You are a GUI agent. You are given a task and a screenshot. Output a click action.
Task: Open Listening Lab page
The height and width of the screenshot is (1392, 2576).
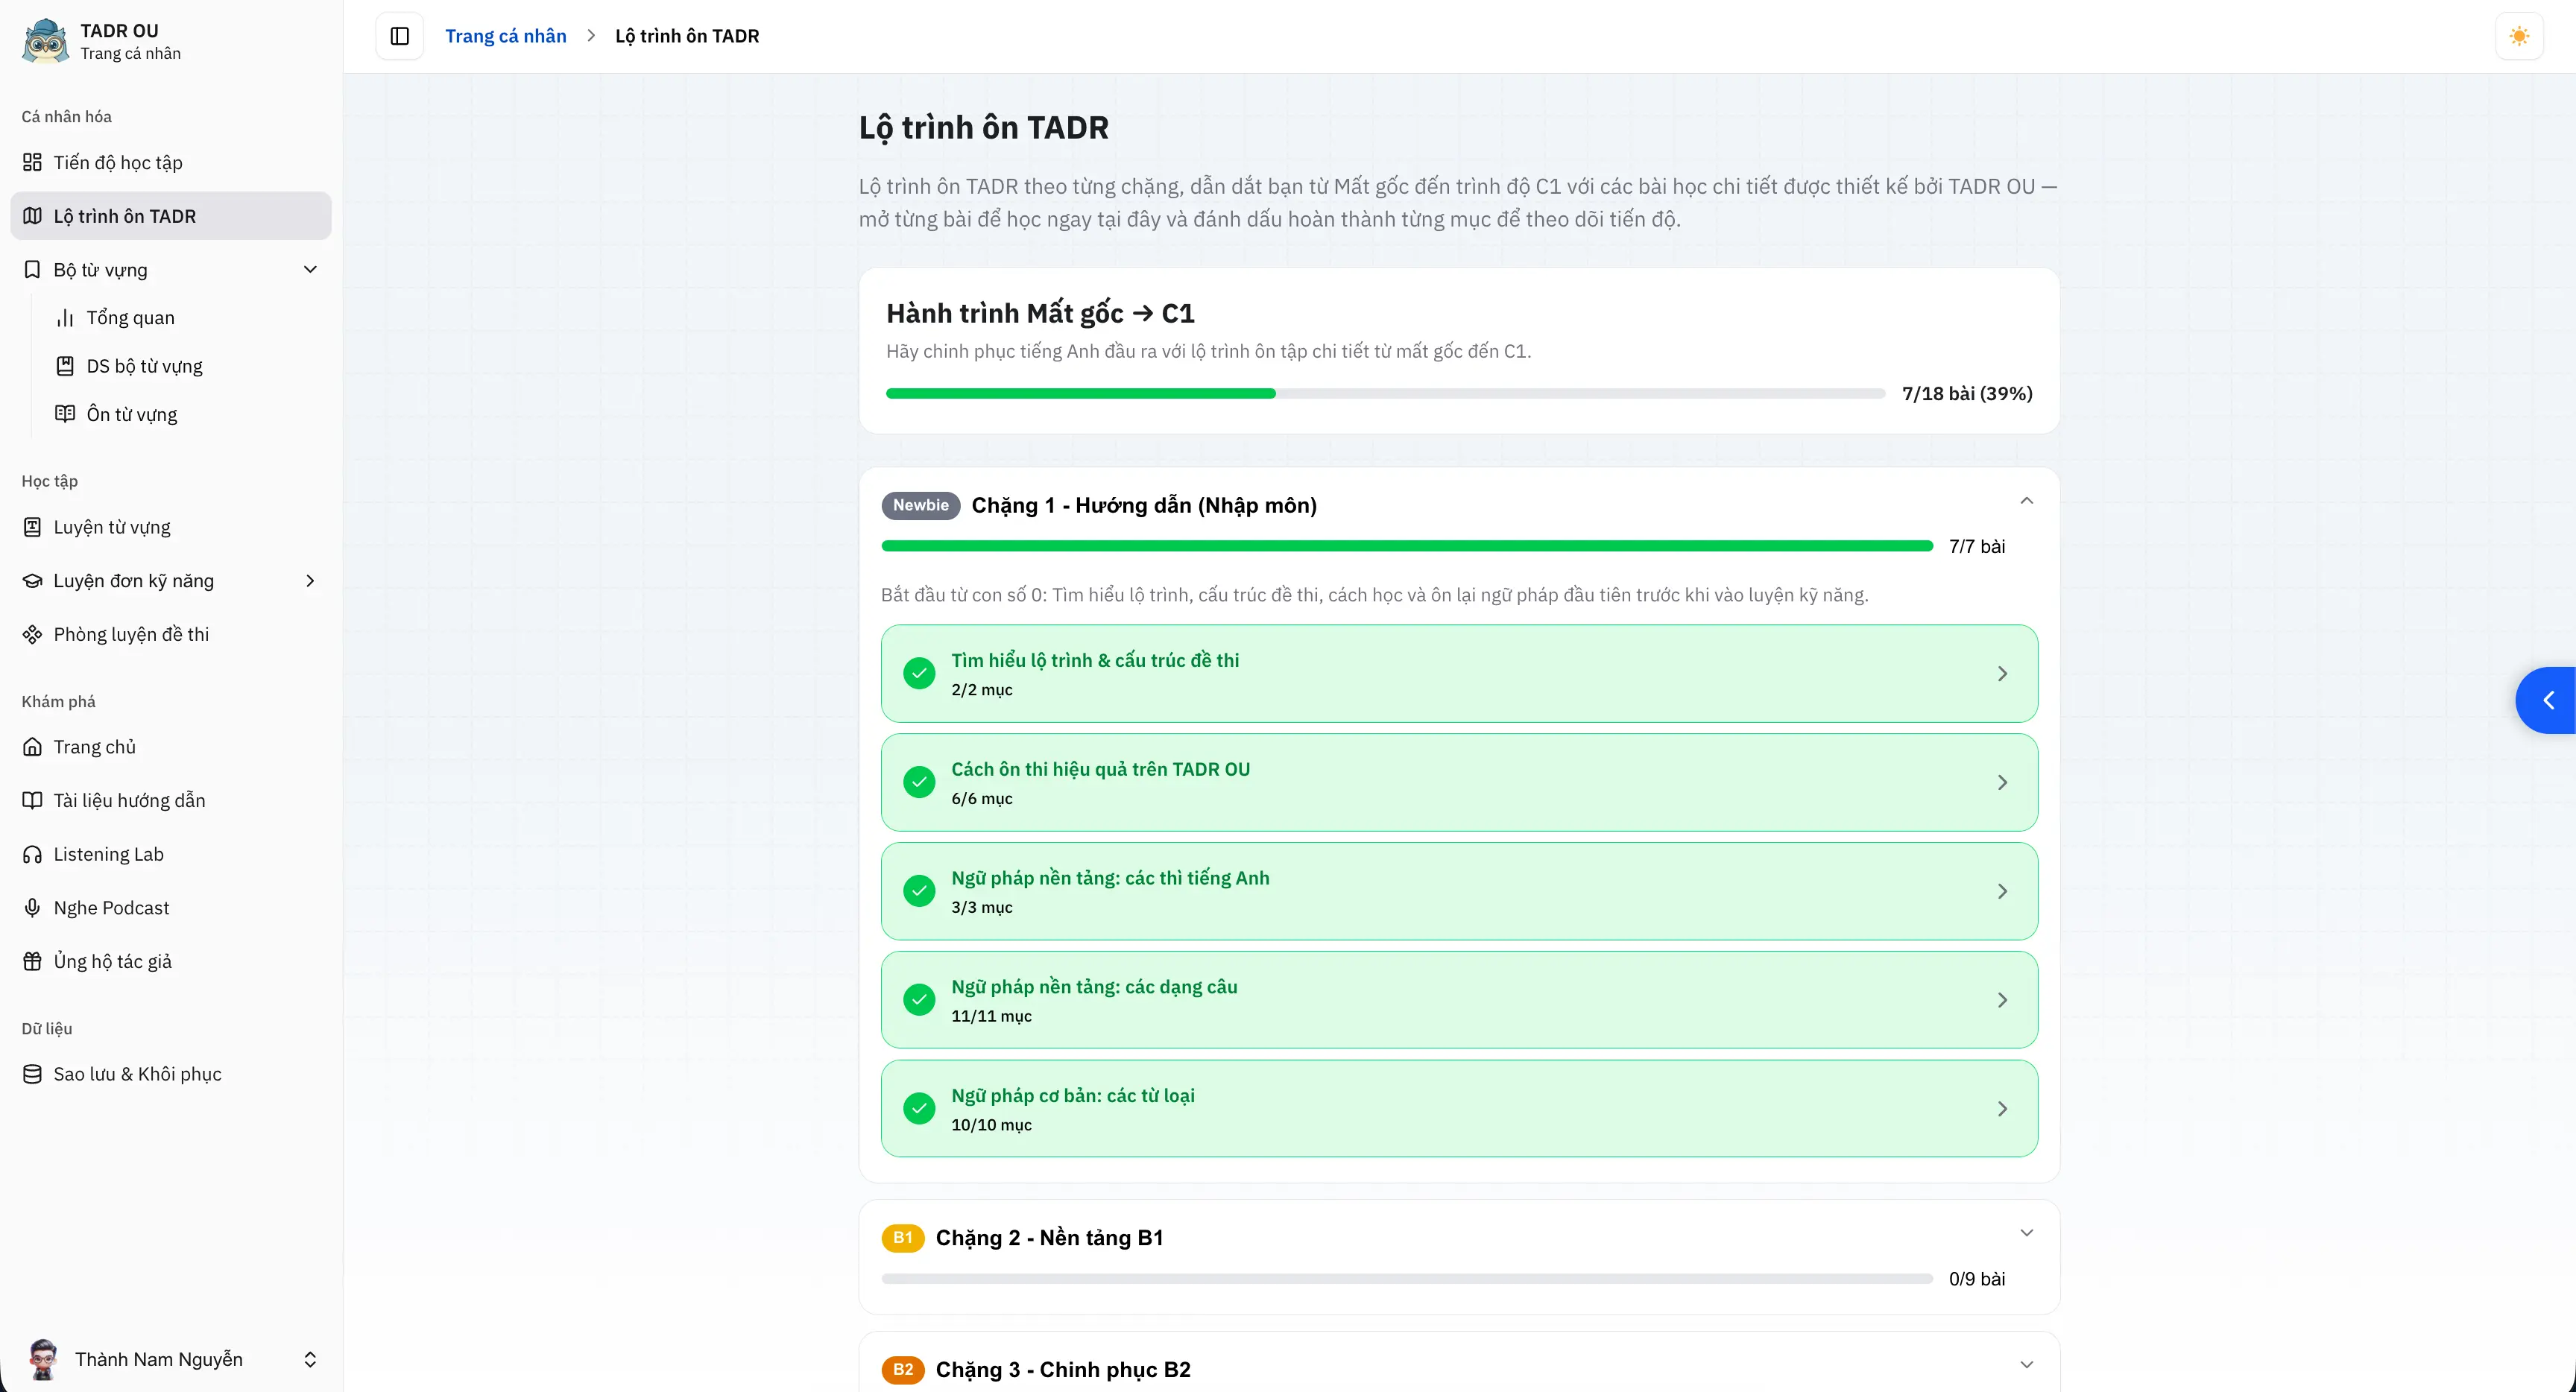click(x=171, y=854)
